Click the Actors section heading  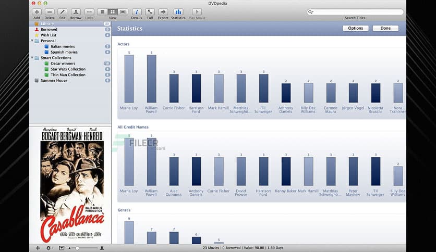[124, 44]
